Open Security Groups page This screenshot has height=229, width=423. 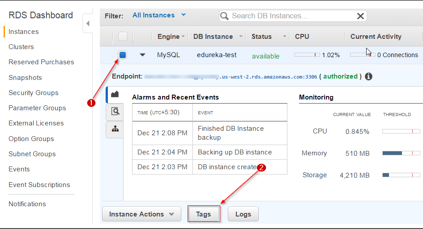coord(34,93)
